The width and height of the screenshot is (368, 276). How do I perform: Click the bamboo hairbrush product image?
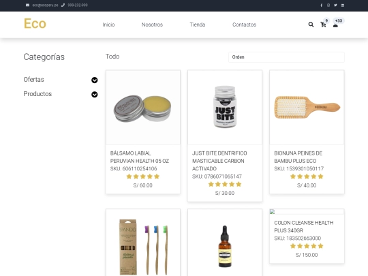point(307,107)
